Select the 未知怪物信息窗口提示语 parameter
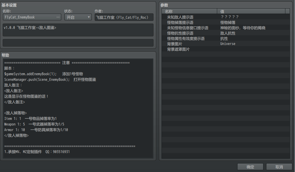Image resolution: width=295 pixels, height=172 pixels. 187,28
